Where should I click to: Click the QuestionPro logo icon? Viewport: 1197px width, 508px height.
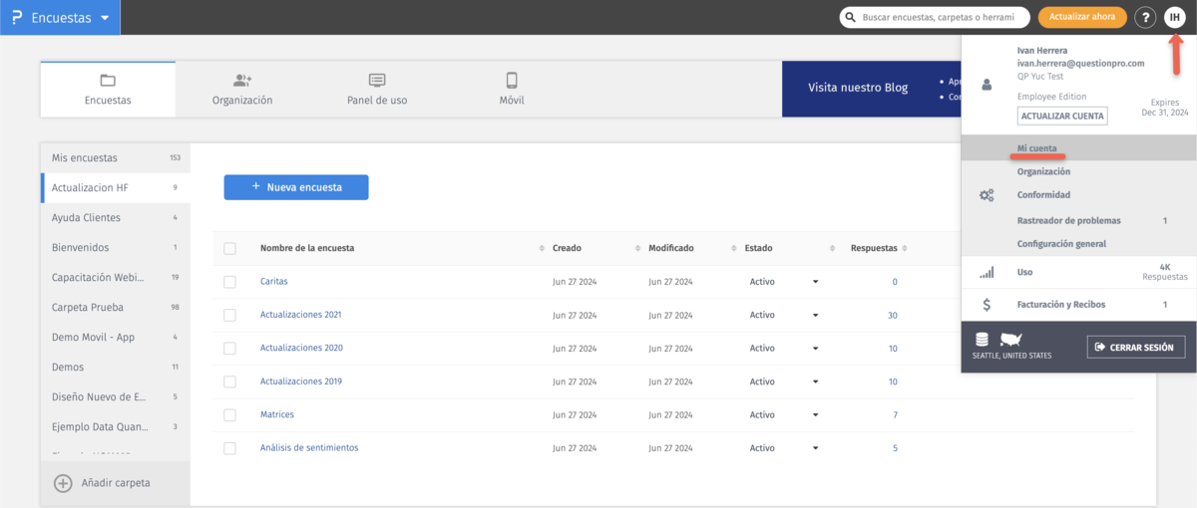pyautogui.click(x=16, y=18)
